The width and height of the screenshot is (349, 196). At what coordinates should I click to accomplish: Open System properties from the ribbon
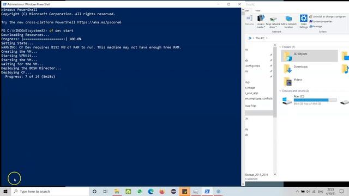coord(321,22)
